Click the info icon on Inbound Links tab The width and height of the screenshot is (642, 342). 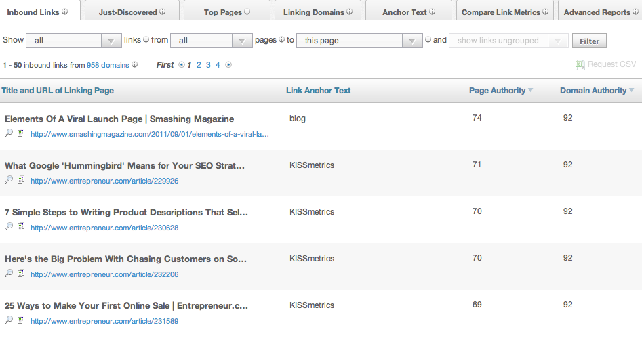(x=64, y=12)
